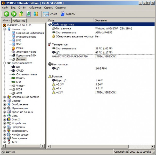The width and height of the screenshot is (156, 155).
Task: Open the Вид menu
Action: pyautogui.click(x=13, y=8)
